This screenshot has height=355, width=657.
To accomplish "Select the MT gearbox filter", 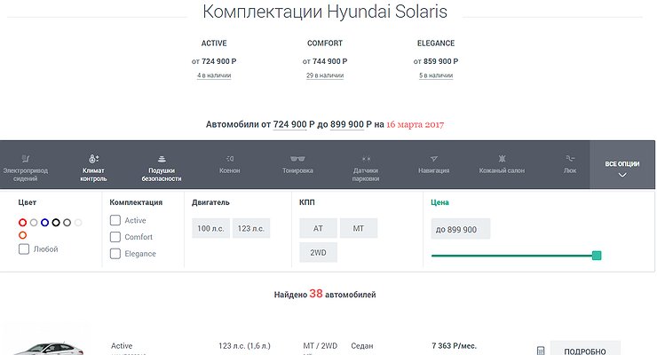I will pos(359,228).
